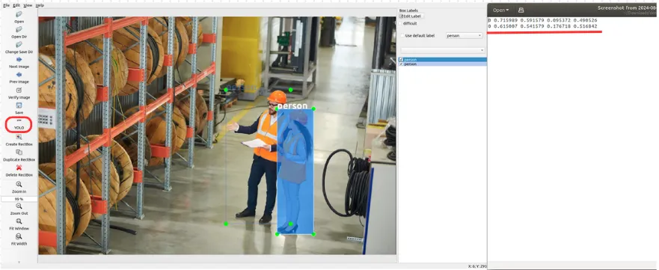Switch annotation format via the YOLO button
Viewport: 659px width, 270px height.
(19, 125)
